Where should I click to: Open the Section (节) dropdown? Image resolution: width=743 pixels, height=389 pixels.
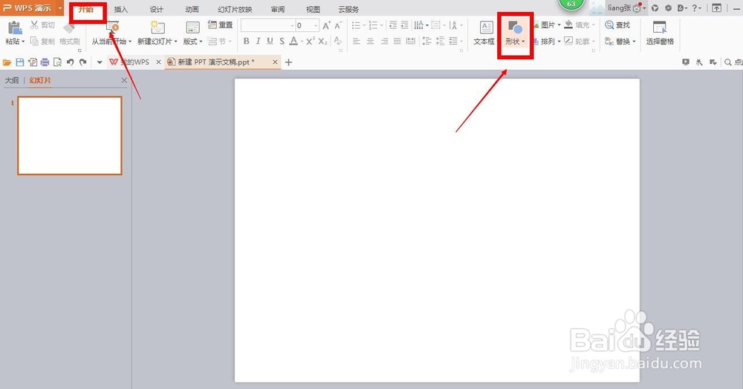221,41
